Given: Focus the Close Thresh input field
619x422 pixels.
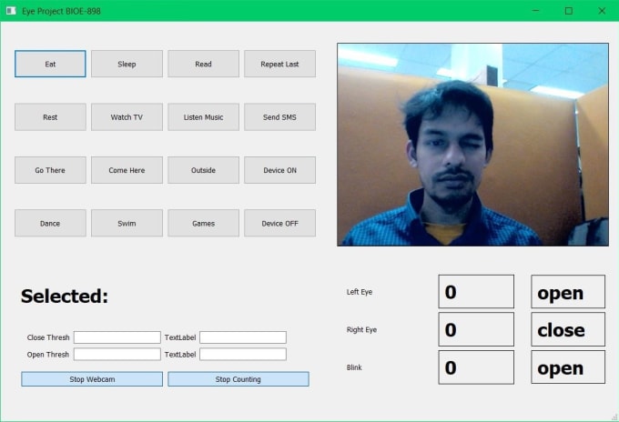Looking at the screenshot, I should 117,337.
